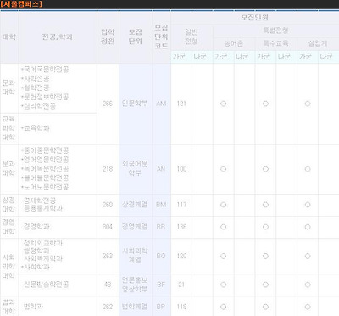Click enrollment value 266
Image resolution: width=339 pixels, height=316 pixels.
pyautogui.click(x=108, y=104)
